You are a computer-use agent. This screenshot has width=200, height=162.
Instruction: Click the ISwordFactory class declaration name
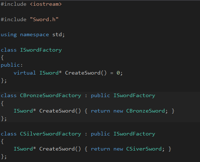[41, 50]
